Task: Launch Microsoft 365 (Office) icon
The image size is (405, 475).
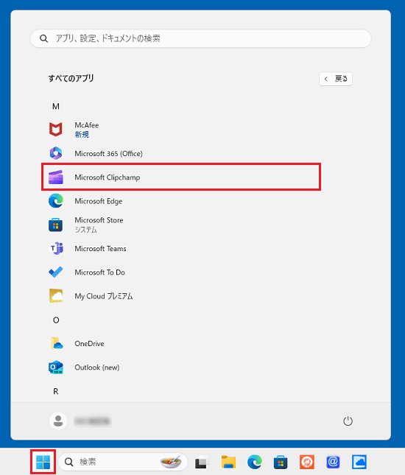Action: [56, 153]
